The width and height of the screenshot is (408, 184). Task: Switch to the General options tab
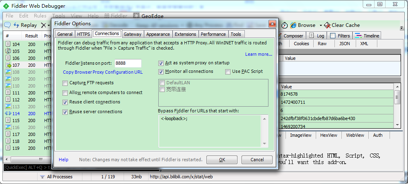(65, 34)
